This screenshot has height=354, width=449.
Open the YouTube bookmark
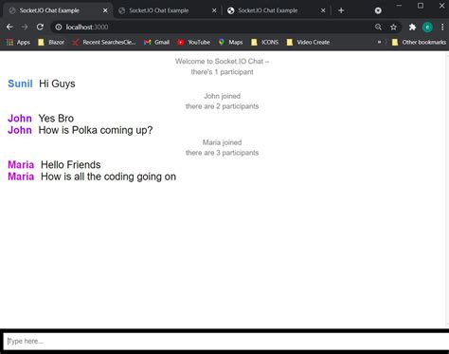(x=193, y=42)
